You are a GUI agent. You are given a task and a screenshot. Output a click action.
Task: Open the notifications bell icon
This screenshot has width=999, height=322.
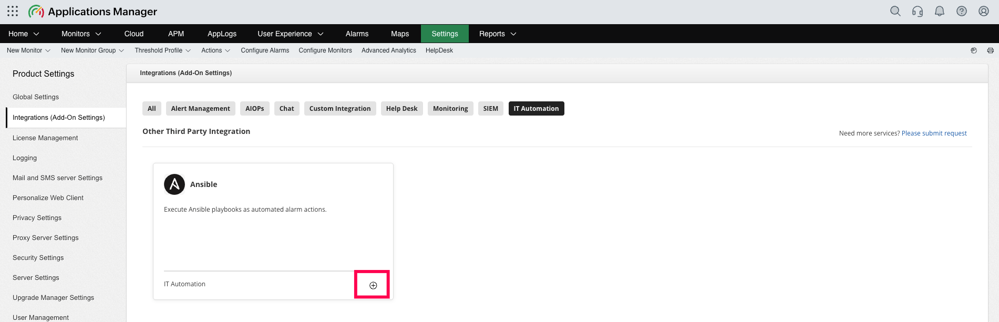coord(940,11)
